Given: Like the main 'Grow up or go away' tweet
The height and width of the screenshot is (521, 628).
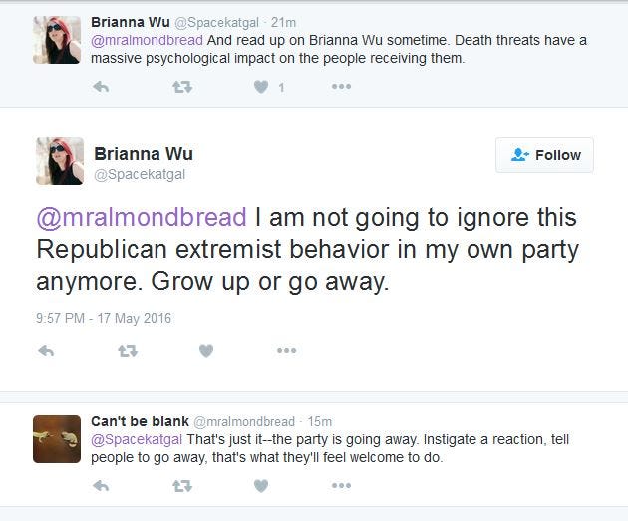Looking at the screenshot, I should [x=206, y=351].
